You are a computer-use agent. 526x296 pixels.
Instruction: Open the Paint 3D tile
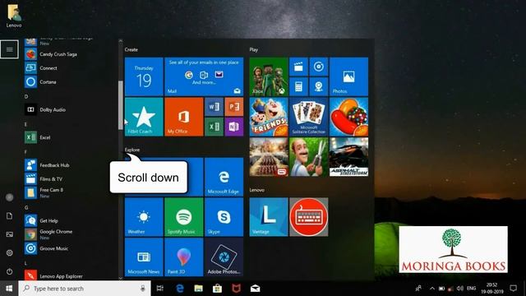(184, 257)
